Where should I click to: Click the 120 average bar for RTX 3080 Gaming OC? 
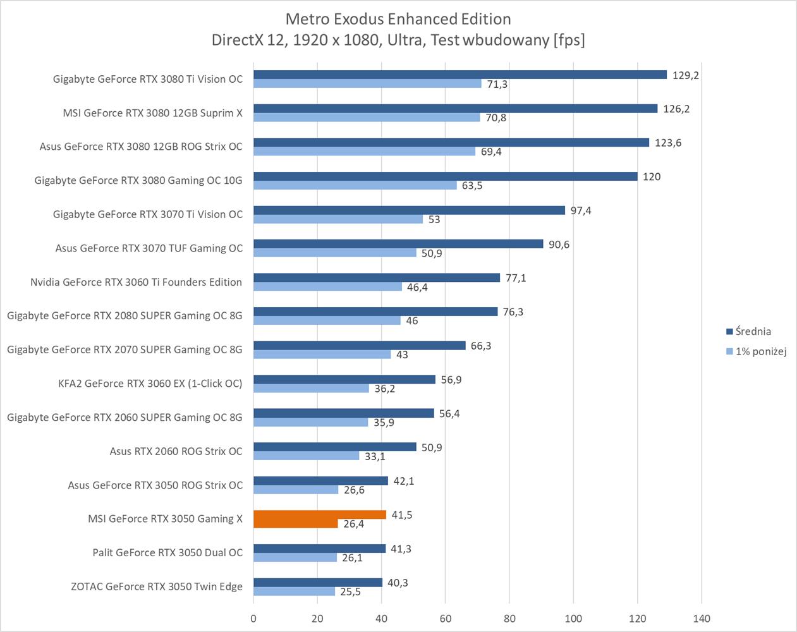(445, 176)
